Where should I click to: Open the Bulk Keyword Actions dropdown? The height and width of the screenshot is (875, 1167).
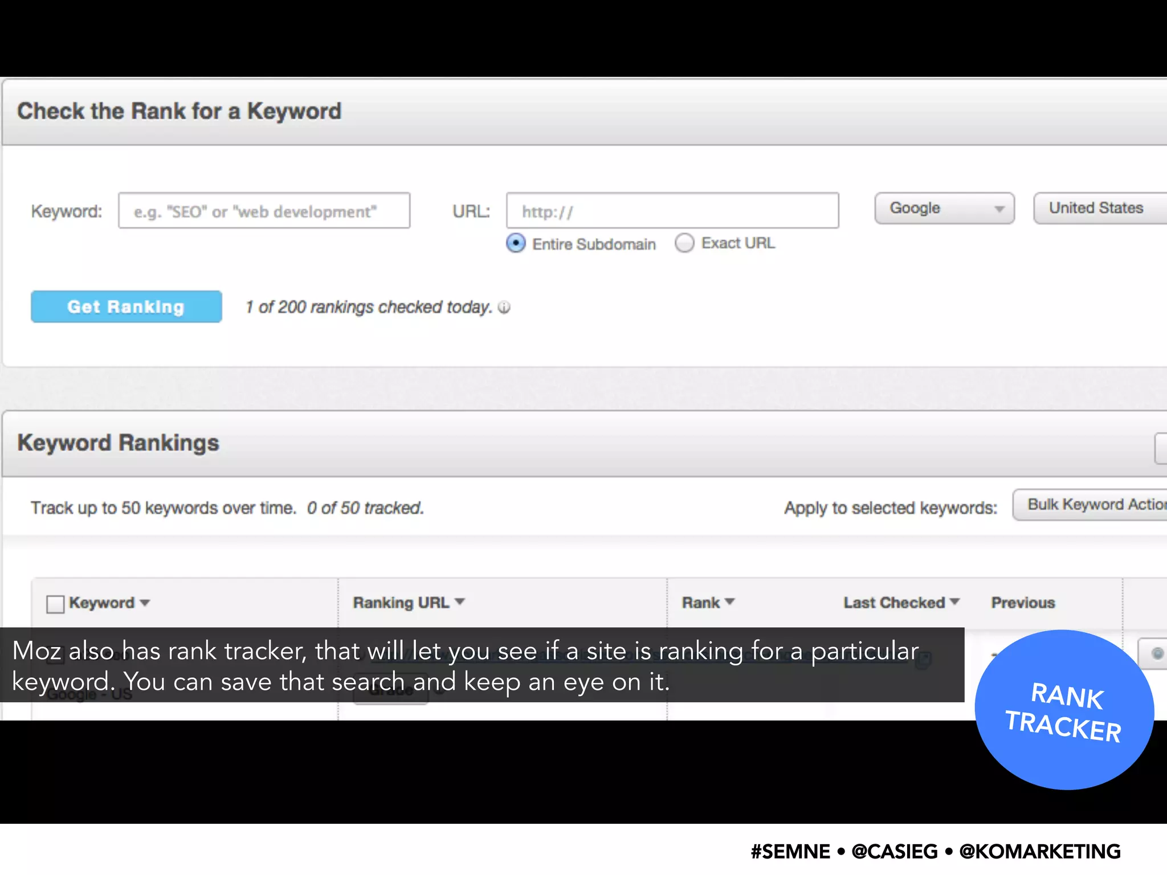[1090, 505]
